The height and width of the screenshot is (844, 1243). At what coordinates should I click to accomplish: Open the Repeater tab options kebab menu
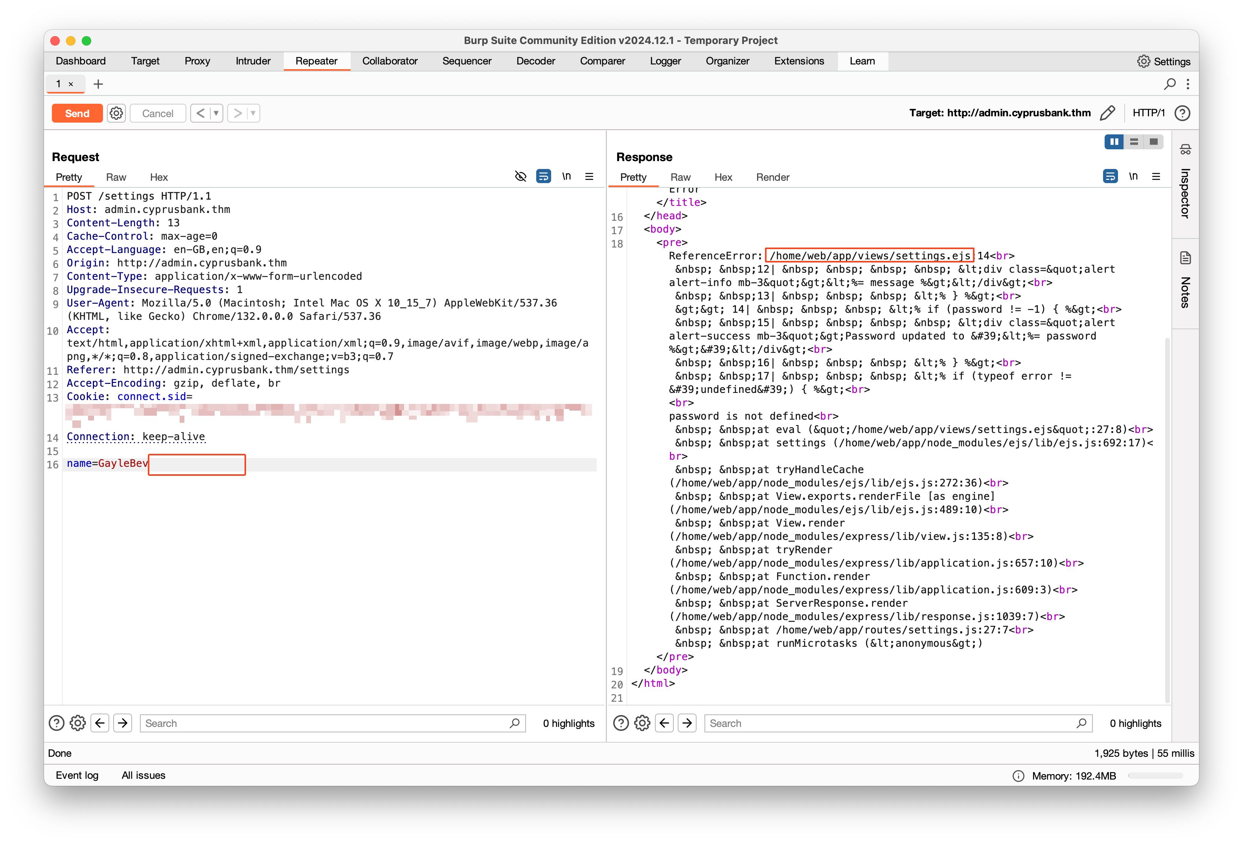[x=1188, y=84]
